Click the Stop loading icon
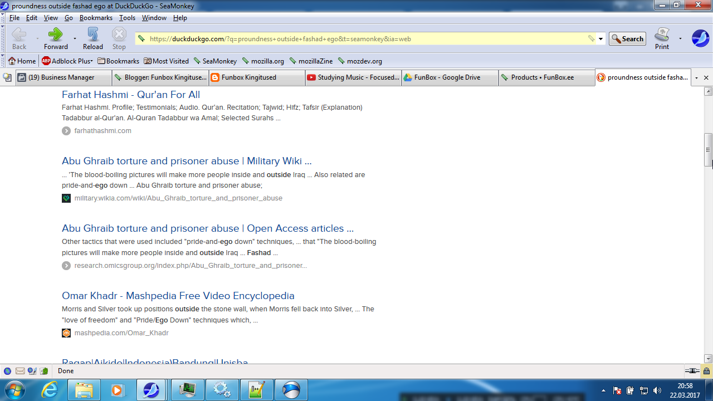Screen dimensions: 713x401 point(119,35)
